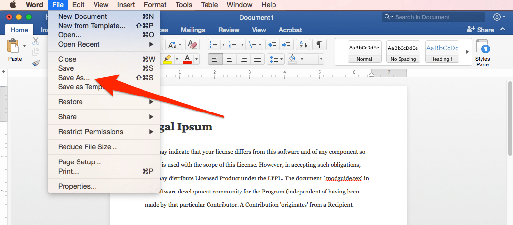Expand the styles gallery arrow
This screenshot has width=513, height=225.
(467, 52)
